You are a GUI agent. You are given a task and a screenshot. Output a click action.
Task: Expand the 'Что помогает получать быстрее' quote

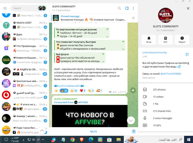(123, 49)
